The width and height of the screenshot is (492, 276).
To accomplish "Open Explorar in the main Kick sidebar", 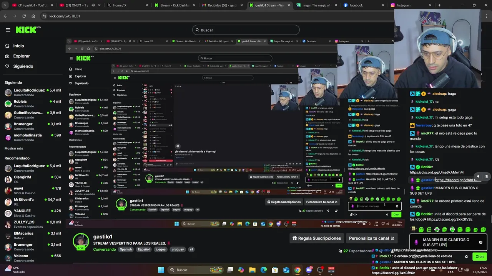I will [21, 56].
